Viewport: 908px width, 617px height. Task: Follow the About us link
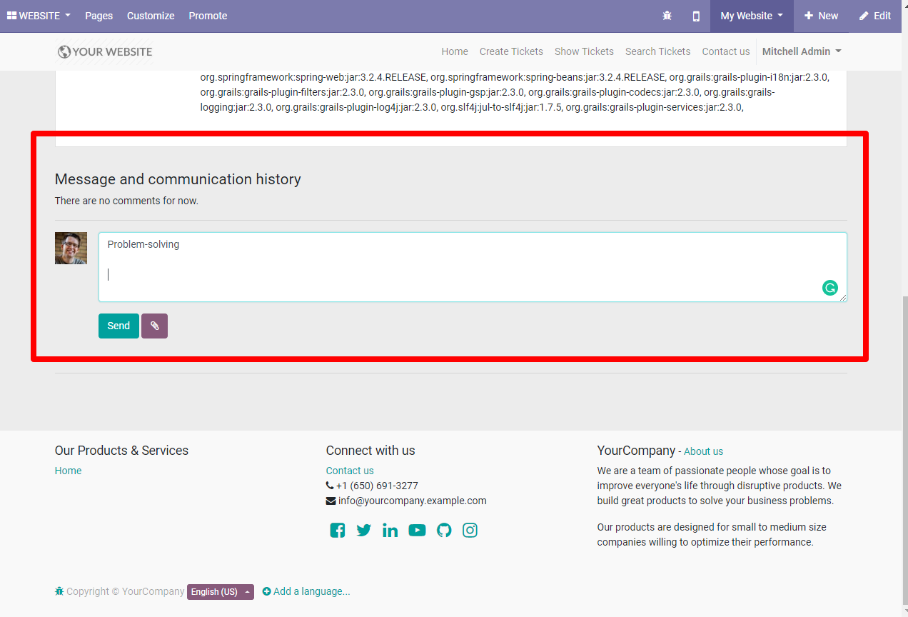click(703, 451)
